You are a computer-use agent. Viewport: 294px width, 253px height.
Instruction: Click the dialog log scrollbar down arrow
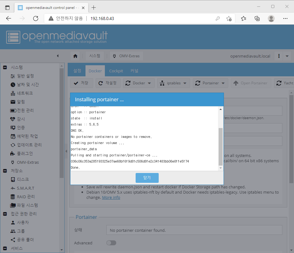(x=221, y=168)
